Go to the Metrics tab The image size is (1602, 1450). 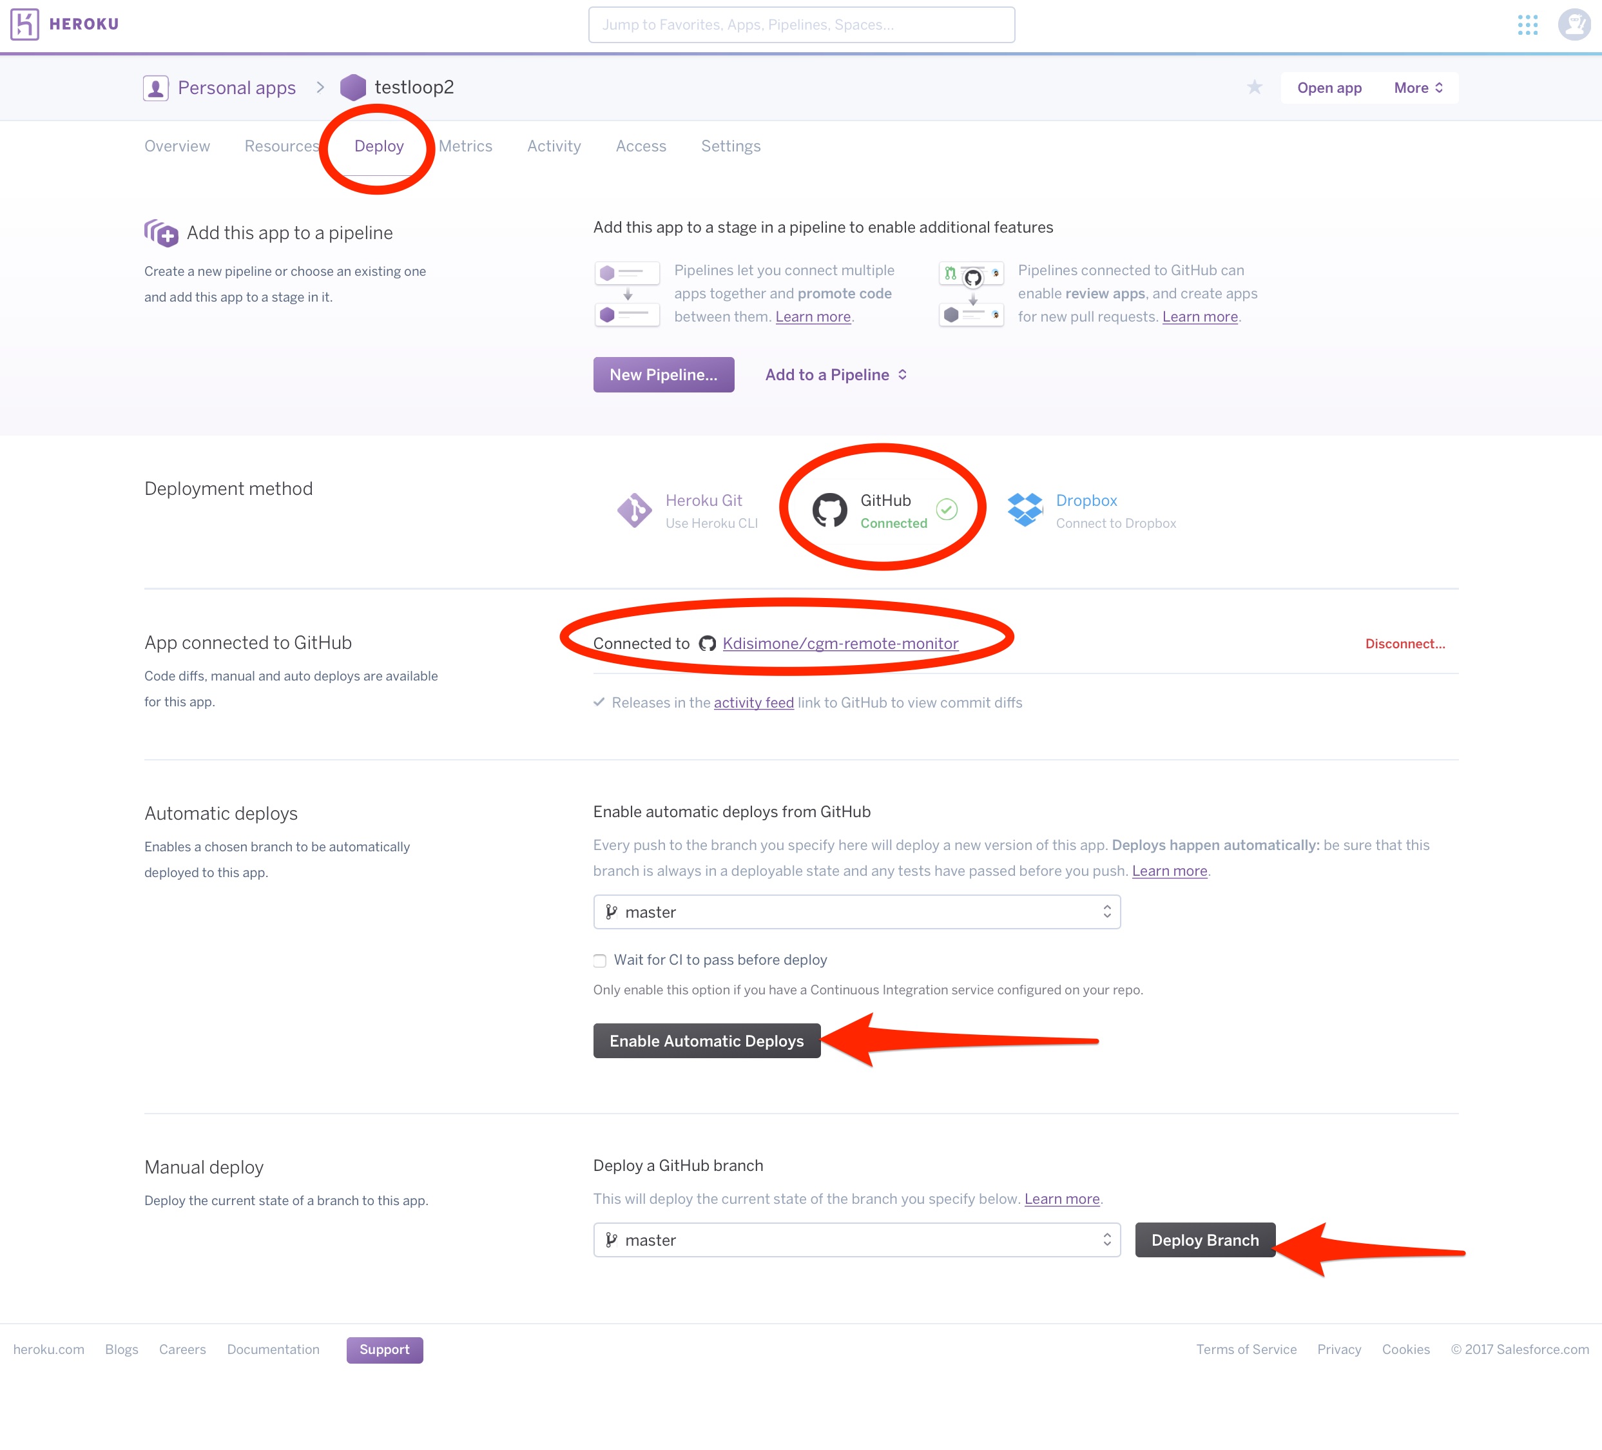466,146
